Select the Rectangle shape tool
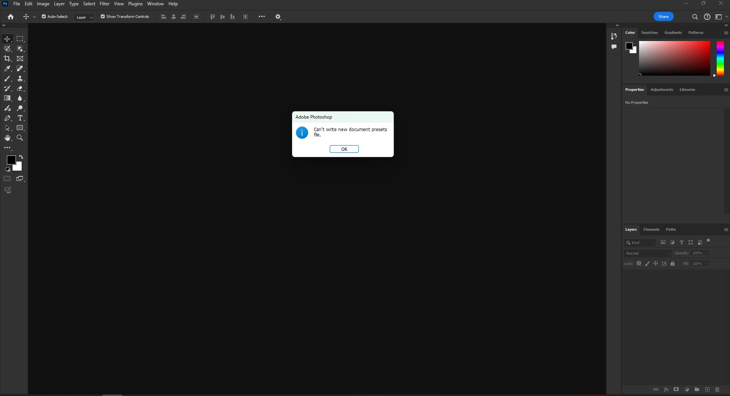Viewport: 730px width, 396px height. click(20, 128)
